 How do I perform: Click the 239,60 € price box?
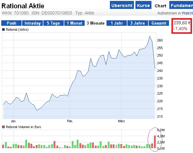tap(182, 23)
